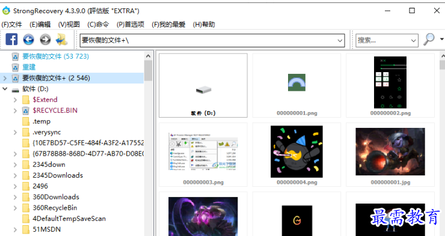Screen dimensions: 445x236
Task: Select the 000000001.png thumbnail
Action: tap(296, 85)
